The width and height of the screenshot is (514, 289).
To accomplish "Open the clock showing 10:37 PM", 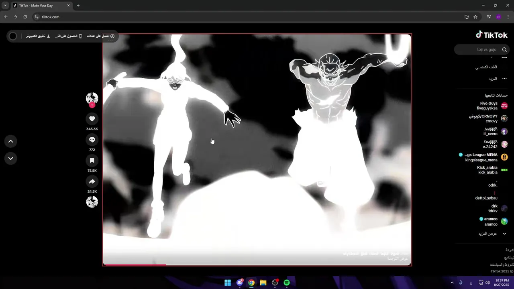I will [x=502, y=283].
